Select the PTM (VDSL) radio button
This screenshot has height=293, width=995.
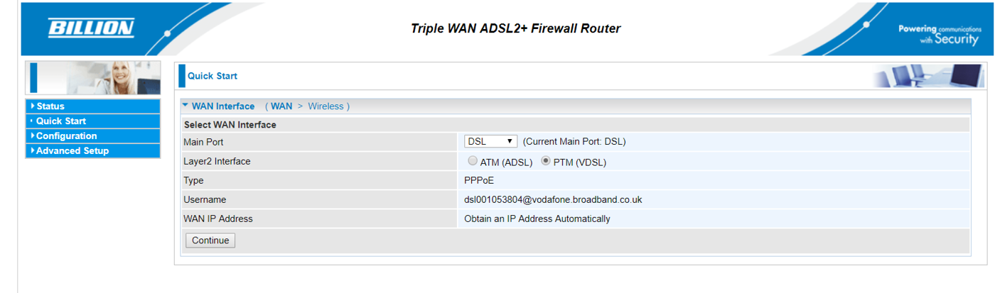pyautogui.click(x=546, y=161)
